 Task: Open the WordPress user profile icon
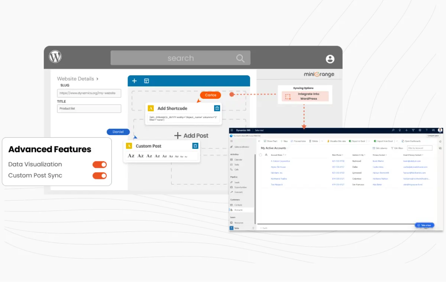(x=330, y=59)
